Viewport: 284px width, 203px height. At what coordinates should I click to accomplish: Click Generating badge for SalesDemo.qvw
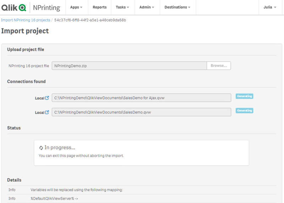[x=244, y=111]
